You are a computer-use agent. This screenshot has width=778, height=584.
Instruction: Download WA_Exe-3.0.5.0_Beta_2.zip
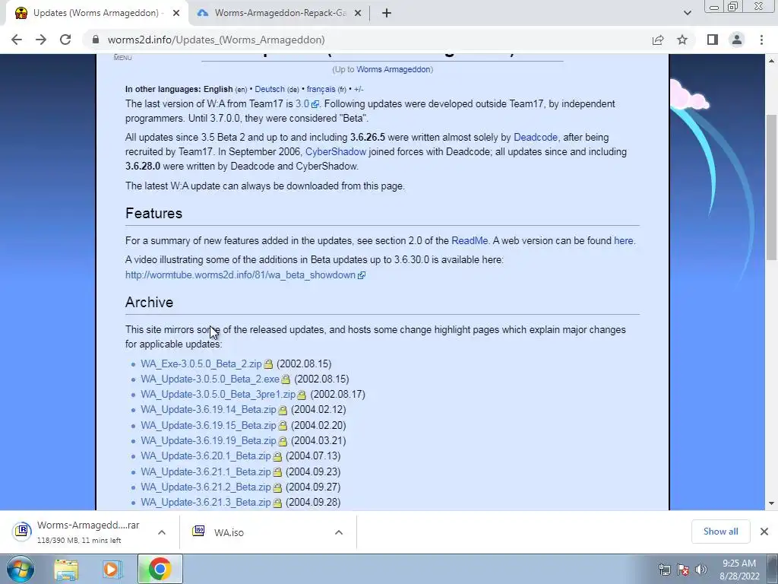click(201, 364)
